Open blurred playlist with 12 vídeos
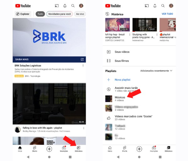The image size is (188, 161). 139,127
